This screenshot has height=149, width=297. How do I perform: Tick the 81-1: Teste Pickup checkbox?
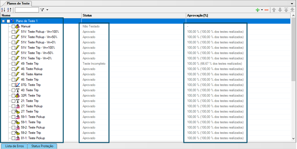click(13, 138)
